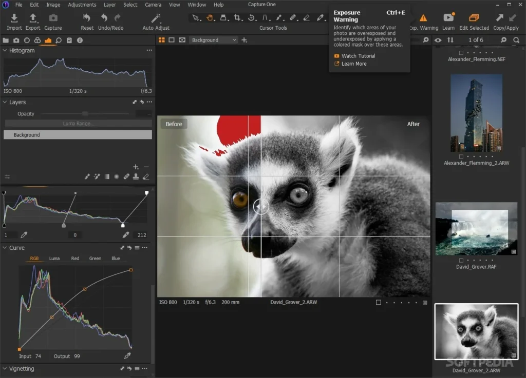Open the Color tool tab
Image resolution: width=526 pixels, height=378 pixels.
click(x=37, y=40)
